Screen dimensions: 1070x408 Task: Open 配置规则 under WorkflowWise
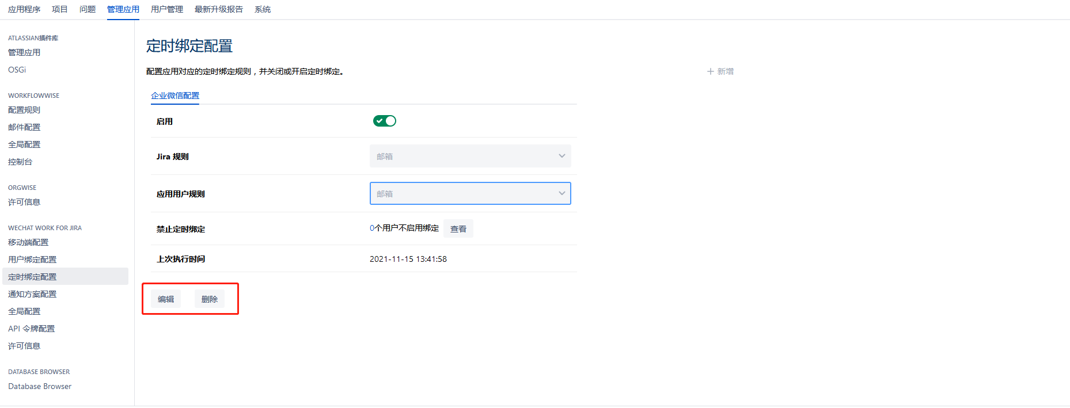point(24,110)
